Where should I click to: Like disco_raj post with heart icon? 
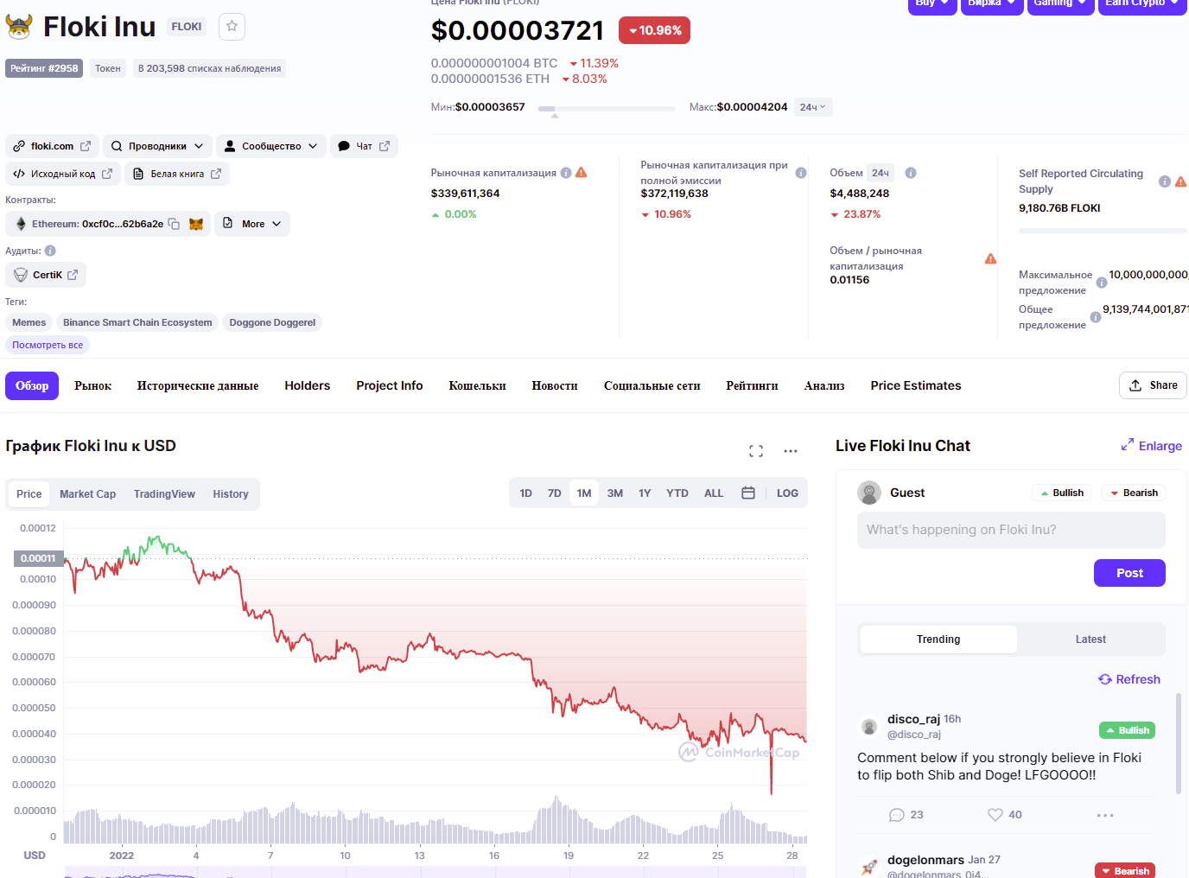pyautogui.click(x=995, y=815)
